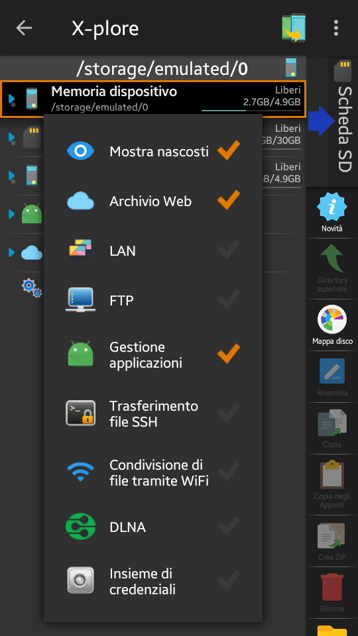Viewport: 358px width, 636px height.
Task: Enable the FTP checkmark
Action: [x=229, y=300]
